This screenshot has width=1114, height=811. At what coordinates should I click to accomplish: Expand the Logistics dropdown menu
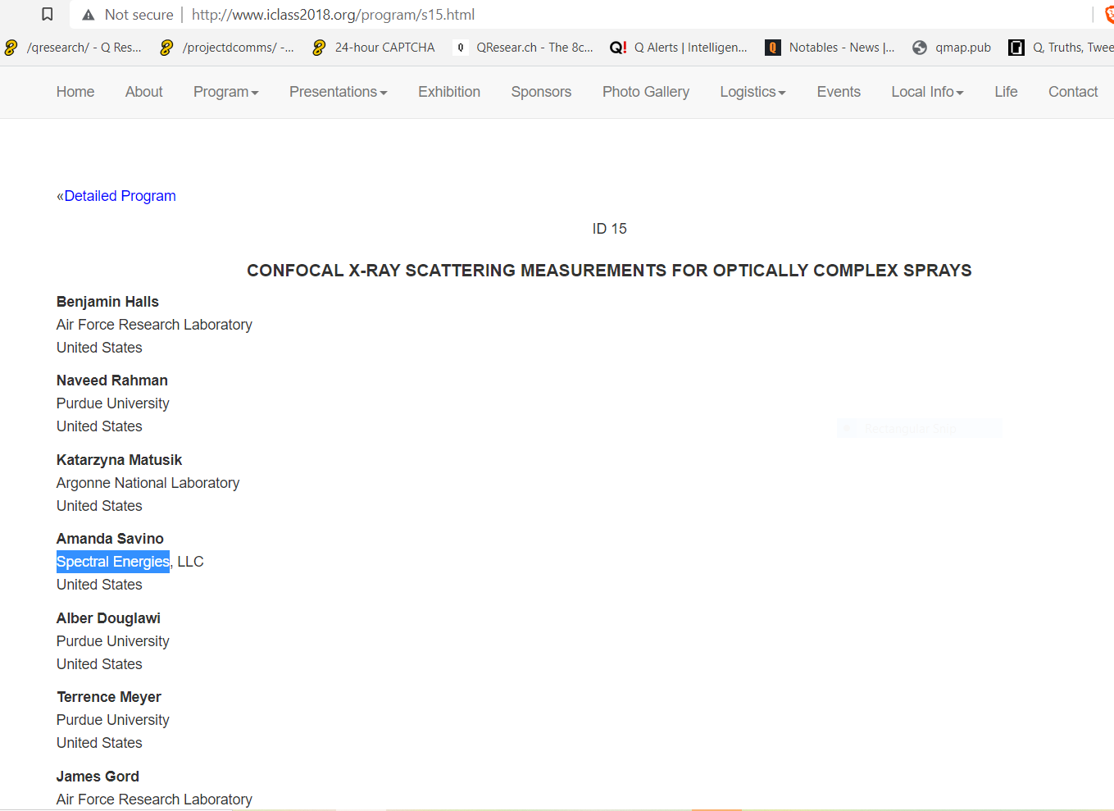[753, 92]
